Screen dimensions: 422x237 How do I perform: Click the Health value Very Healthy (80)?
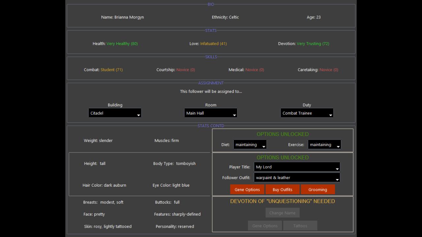pos(122,43)
